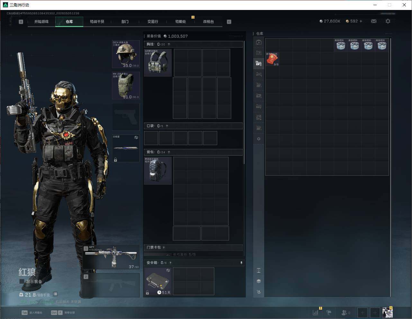Select the red envelope item 3/3 in warehouse
The image size is (412, 319).
tap(272, 59)
